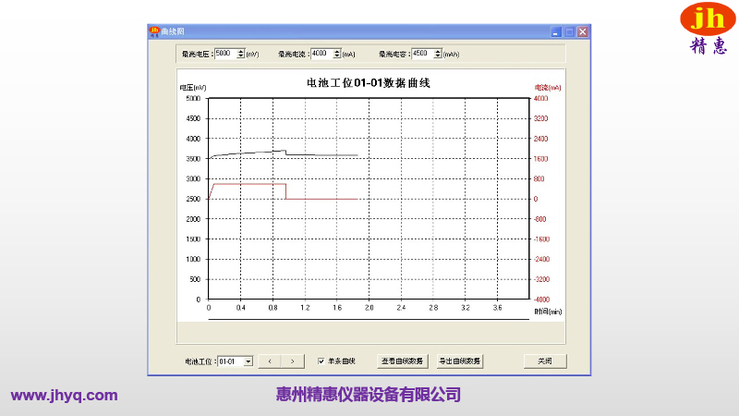Minimize the curve chart window

556,32
